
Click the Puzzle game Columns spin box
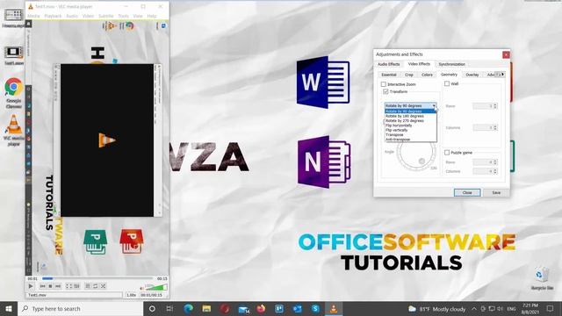click(485, 171)
